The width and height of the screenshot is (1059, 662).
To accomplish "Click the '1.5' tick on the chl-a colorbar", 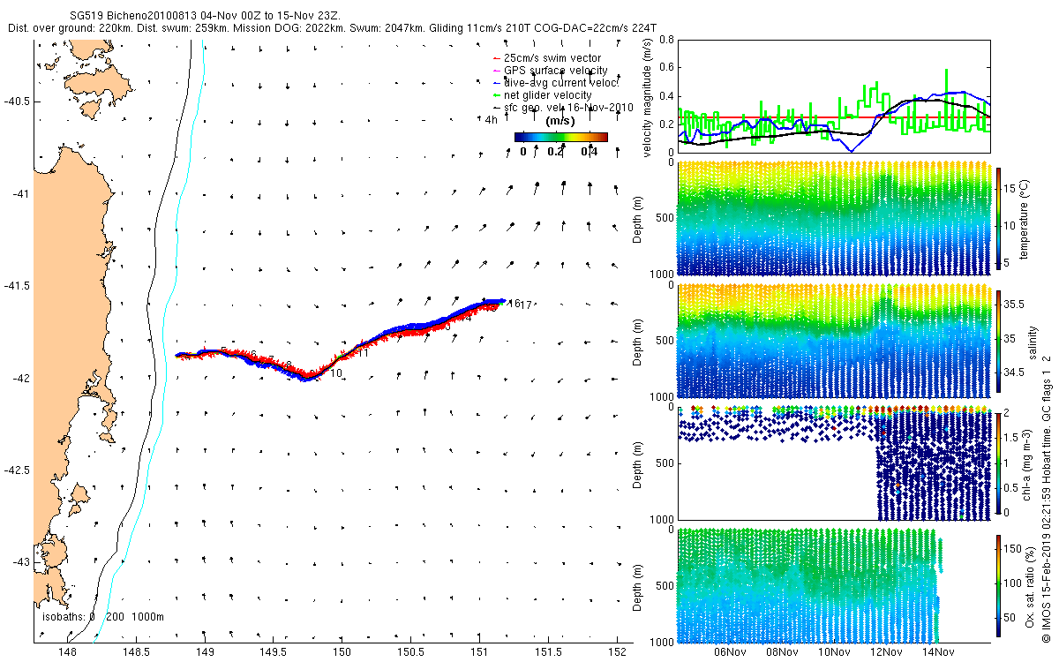I will 1010,437.
